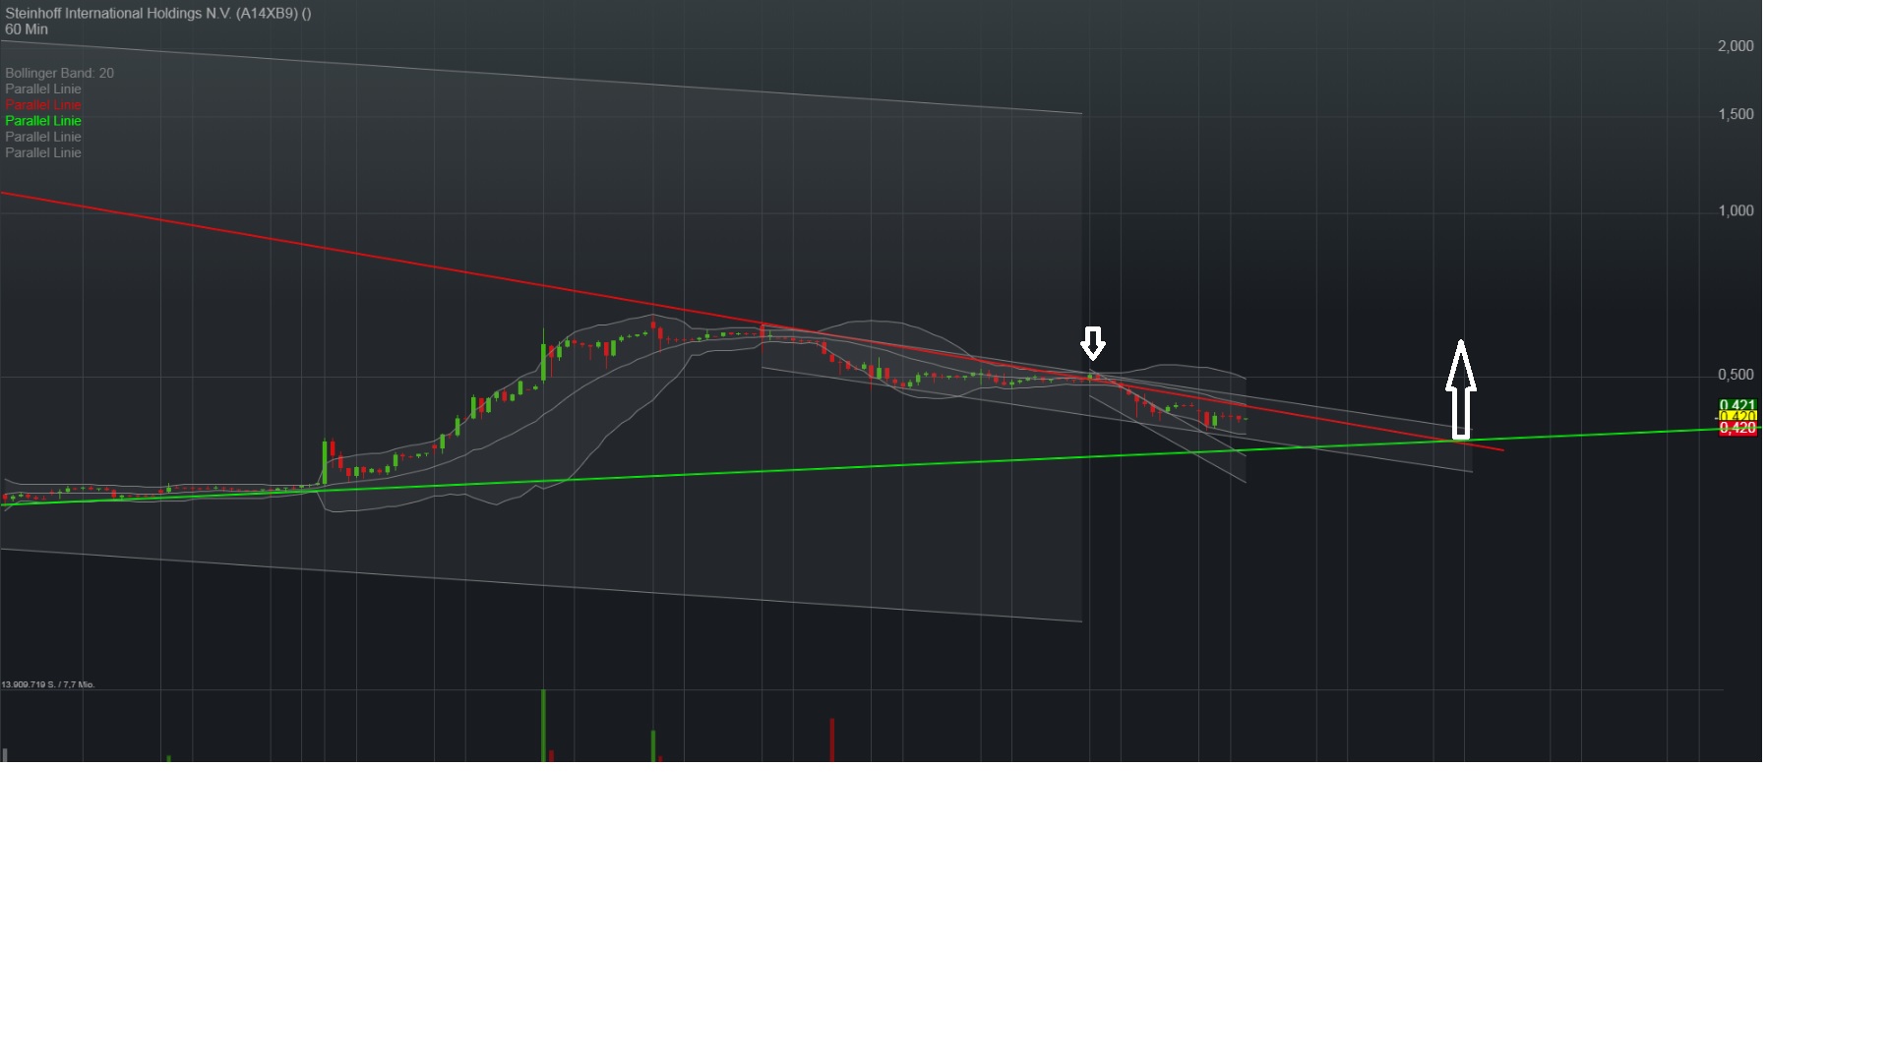Toggle the Bollinger Band: 20 indicator

pos(59,73)
